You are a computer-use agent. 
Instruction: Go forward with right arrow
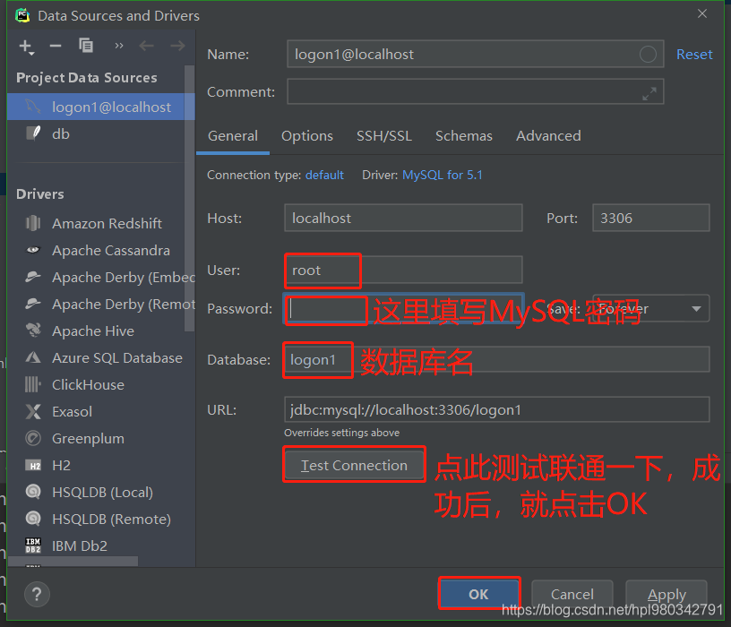(177, 46)
